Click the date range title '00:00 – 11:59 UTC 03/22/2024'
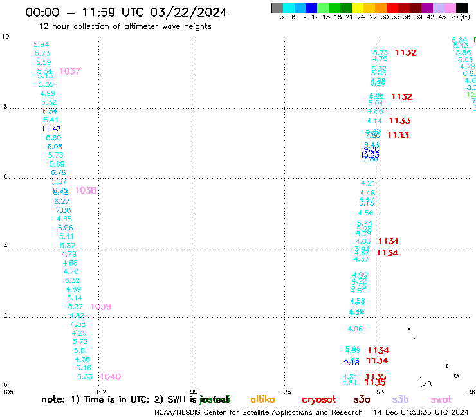Screen dimensions: 476x418 pos(126,12)
